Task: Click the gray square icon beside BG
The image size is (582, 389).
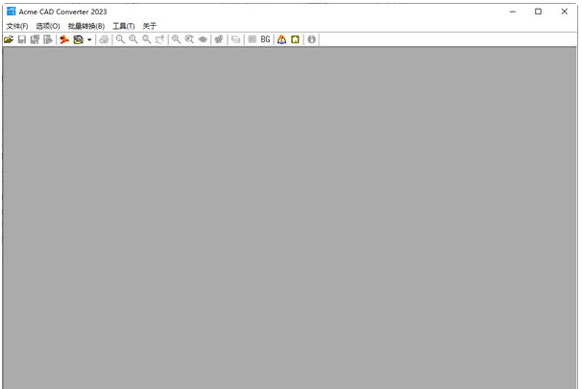Action: (252, 39)
